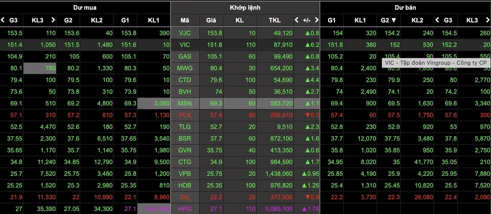Viewport: 491px width, 214px height.
Task: Click left arrow beside G3 in Dư bán
Action: click(437, 20)
